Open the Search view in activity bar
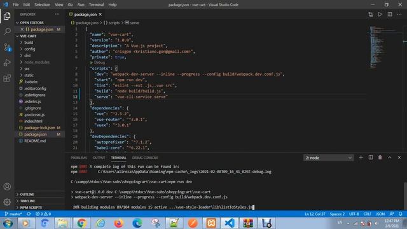This screenshot has width=407, height=229. point(7,31)
